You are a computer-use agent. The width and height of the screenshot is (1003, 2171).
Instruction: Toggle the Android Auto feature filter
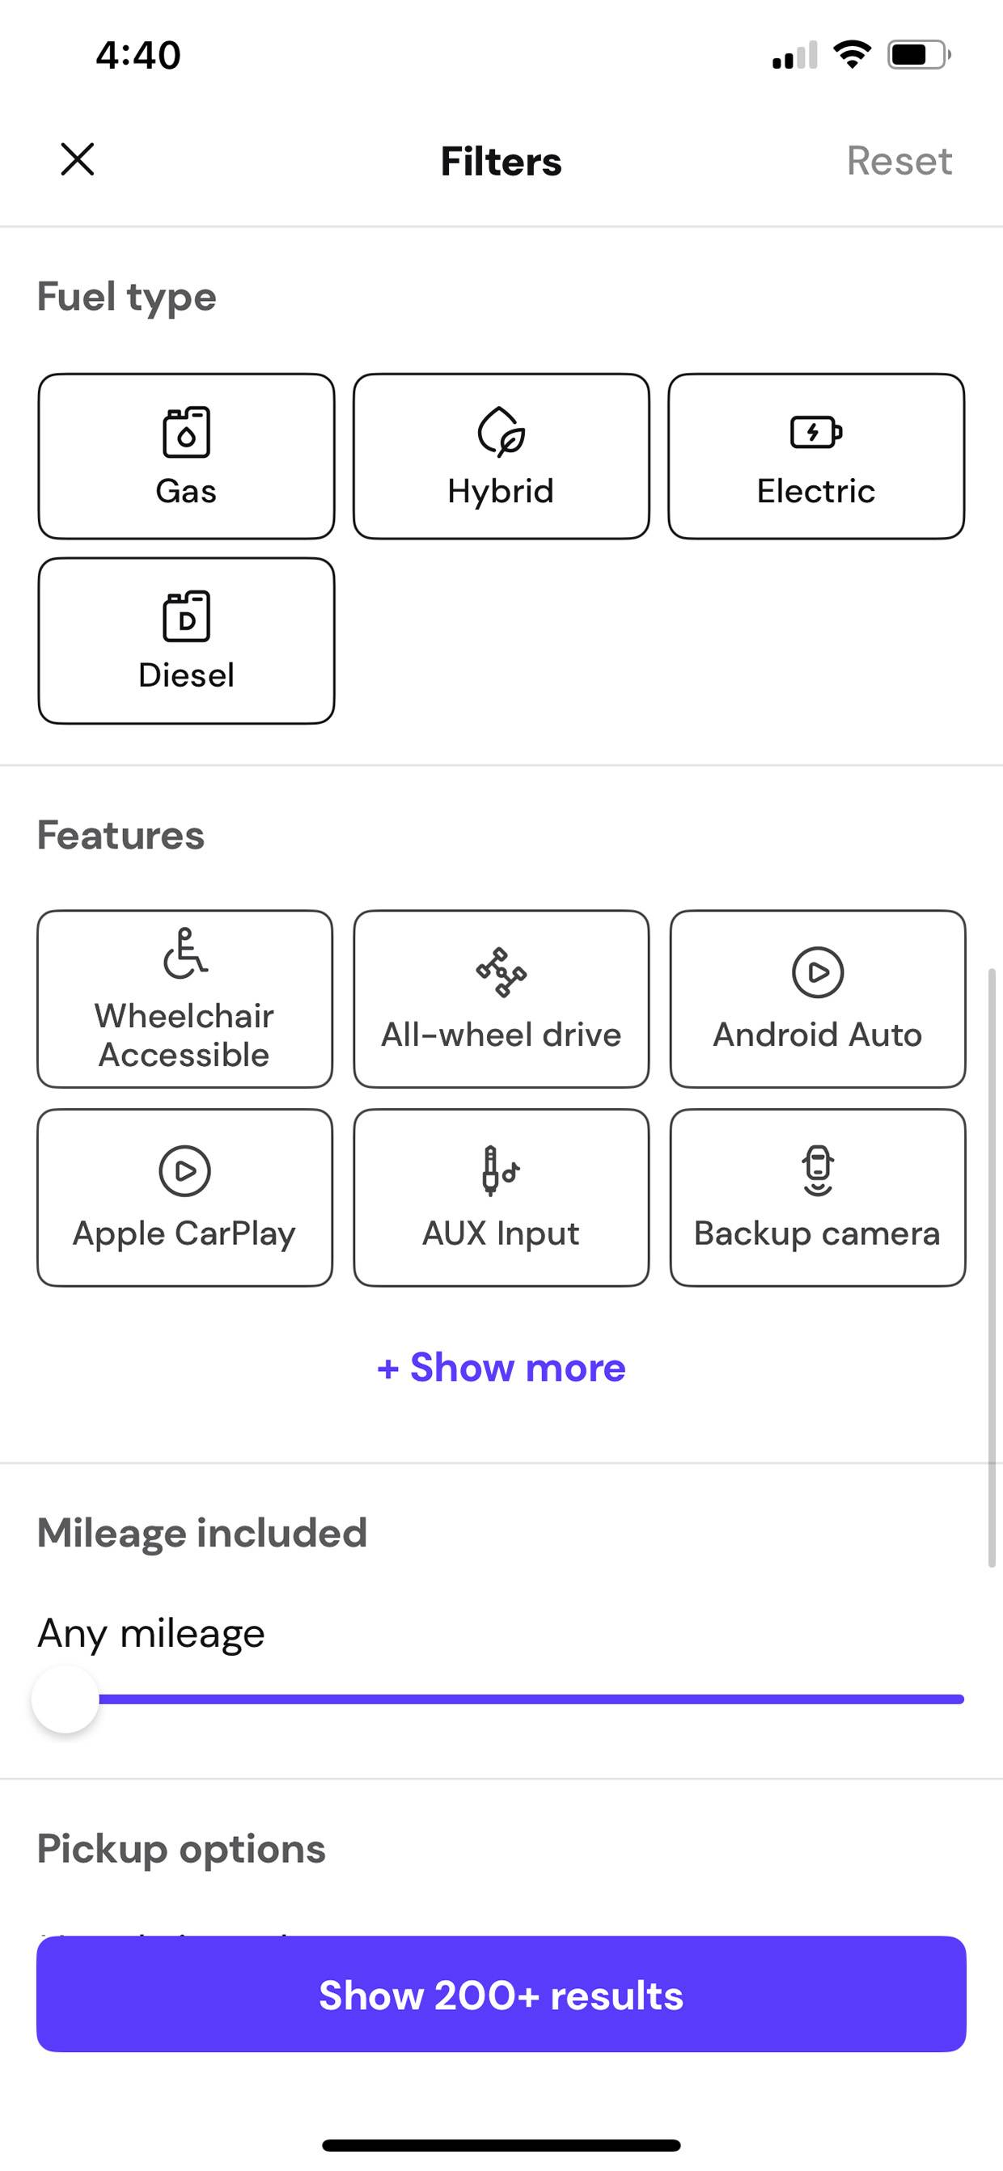818,999
